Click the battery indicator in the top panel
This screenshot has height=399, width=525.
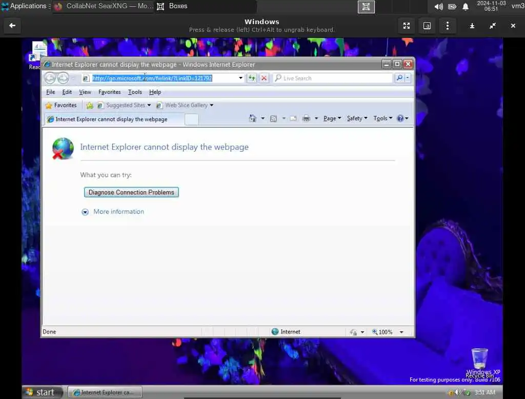click(x=452, y=6)
